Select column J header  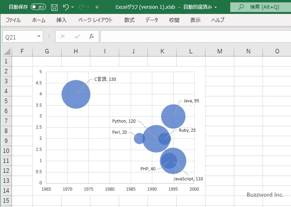[x=133, y=51]
